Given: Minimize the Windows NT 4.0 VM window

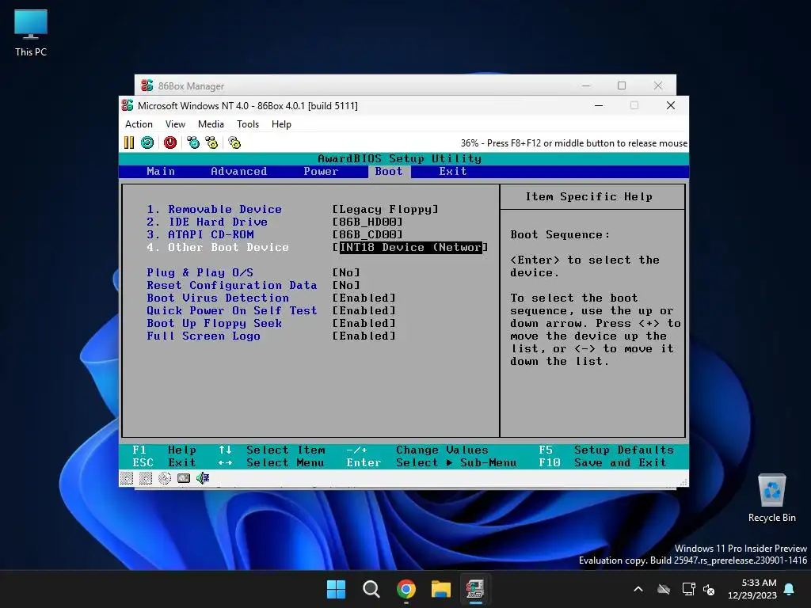Looking at the screenshot, I should pyautogui.click(x=599, y=105).
